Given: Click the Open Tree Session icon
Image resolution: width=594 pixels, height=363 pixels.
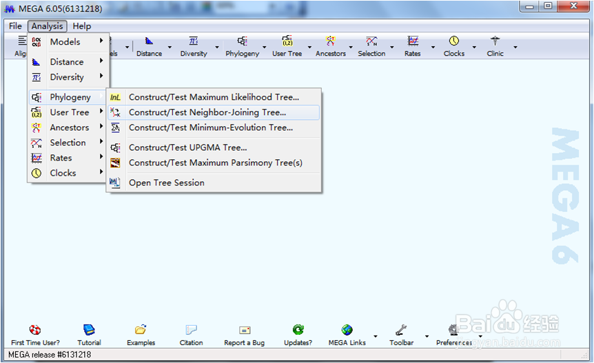Looking at the screenshot, I should tap(115, 183).
